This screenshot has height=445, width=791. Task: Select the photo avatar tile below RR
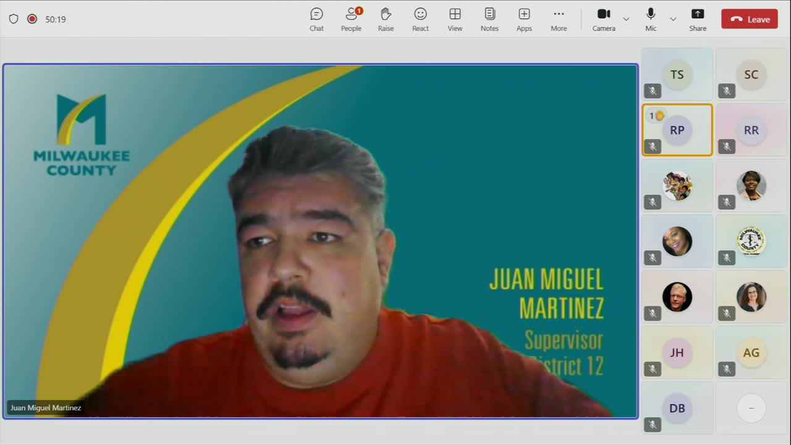pyautogui.click(x=751, y=185)
